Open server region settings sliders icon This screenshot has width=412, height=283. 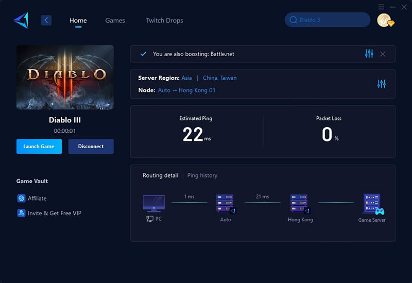pyautogui.click(x=381, y=84)
